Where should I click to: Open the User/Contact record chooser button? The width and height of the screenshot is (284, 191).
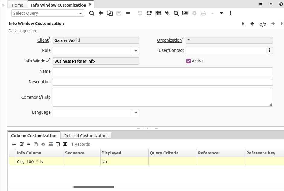pos(269,50)
